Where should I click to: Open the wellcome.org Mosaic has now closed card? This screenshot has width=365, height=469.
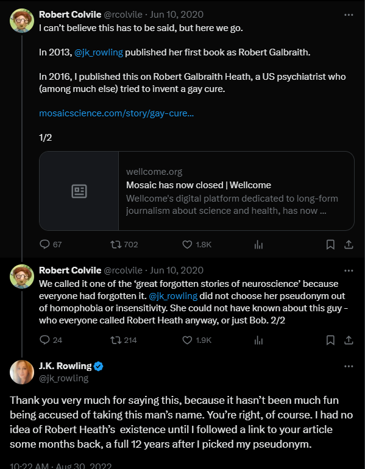pyautogui.click(x=197, y=191)
